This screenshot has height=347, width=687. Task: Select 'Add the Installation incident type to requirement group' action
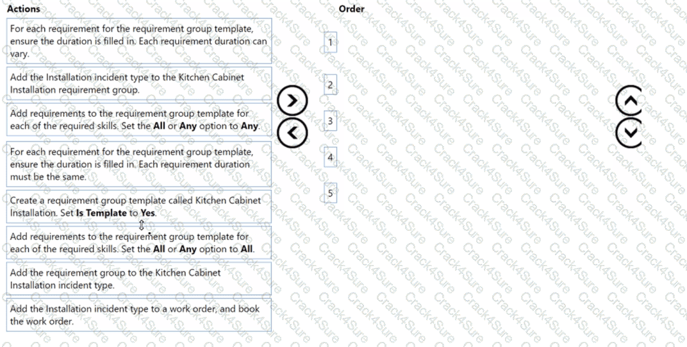click(139, 84)
